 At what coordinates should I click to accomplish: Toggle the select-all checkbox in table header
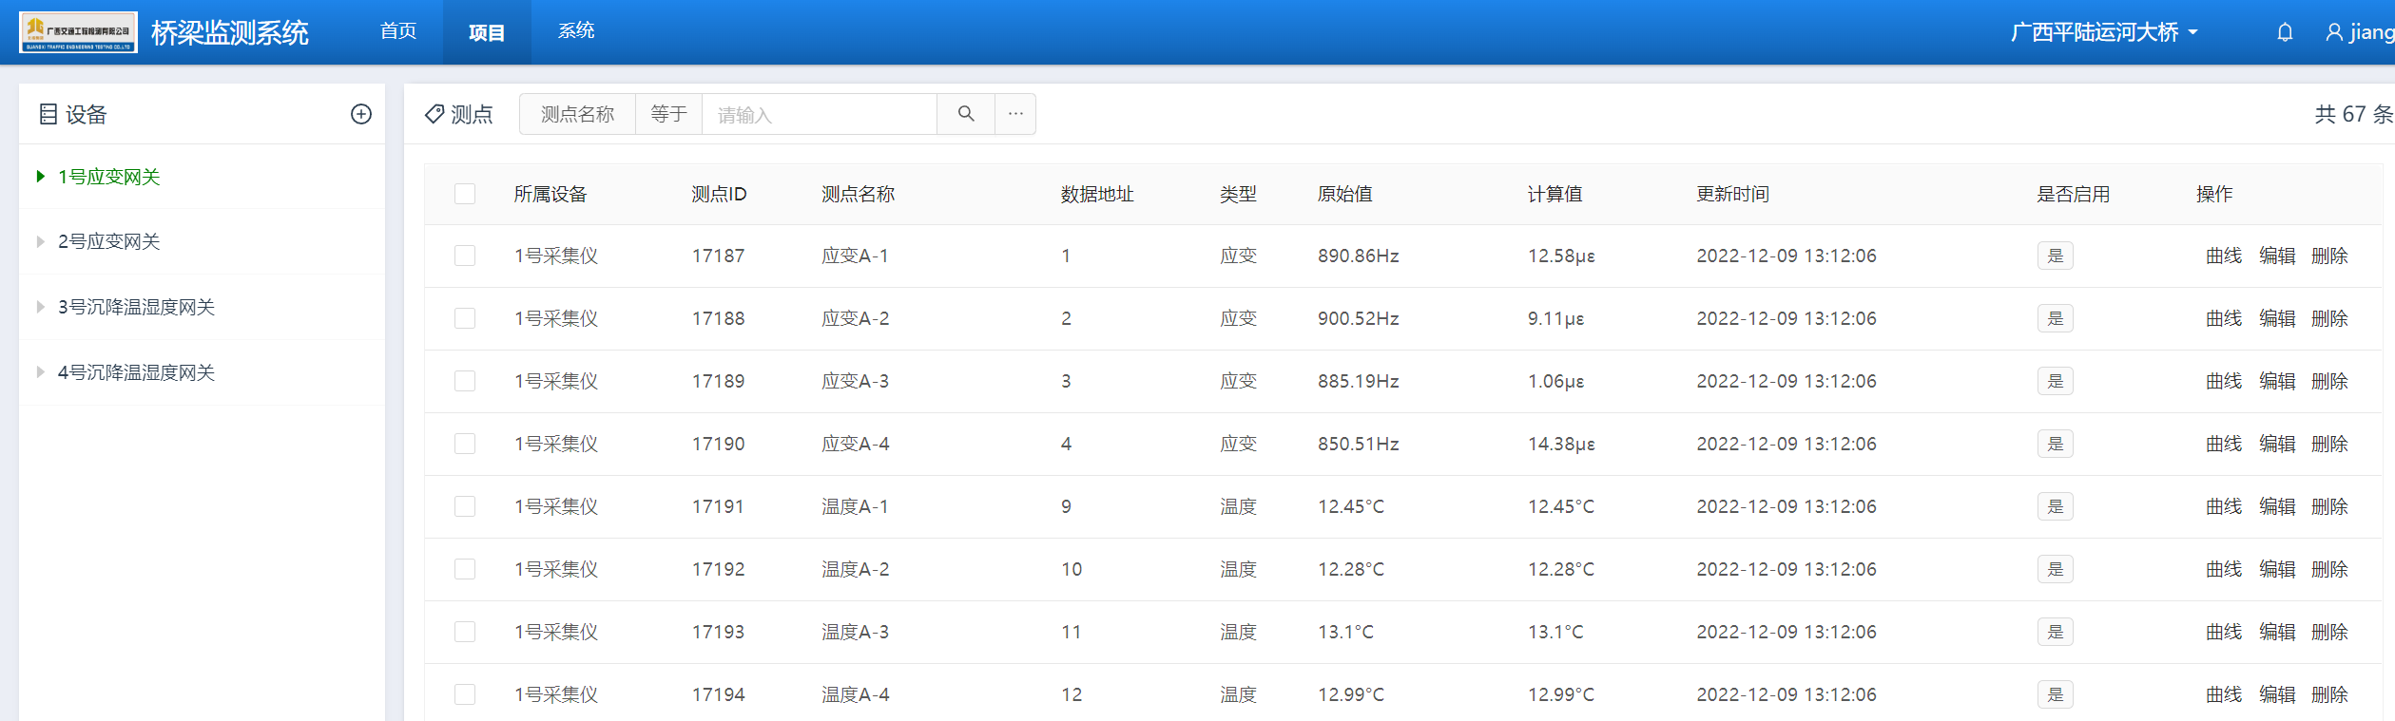click(x=465, y=194)
